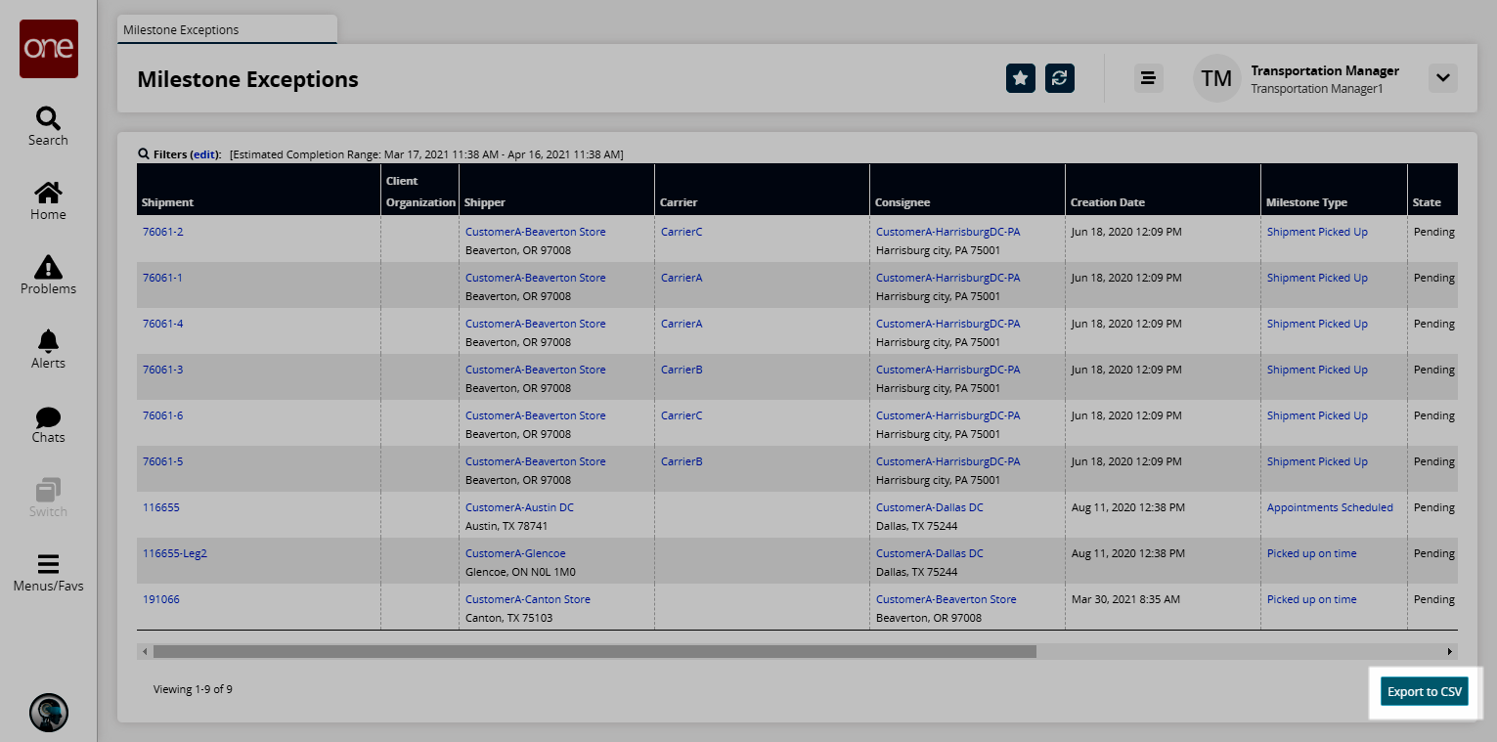Sort by Carrier column header
This screenshot has height=742, width=1497.
763,190
